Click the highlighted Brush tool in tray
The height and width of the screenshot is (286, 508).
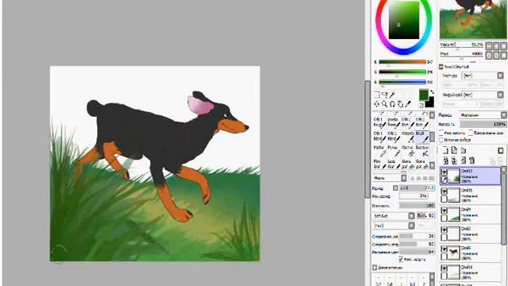pos(422,137)
